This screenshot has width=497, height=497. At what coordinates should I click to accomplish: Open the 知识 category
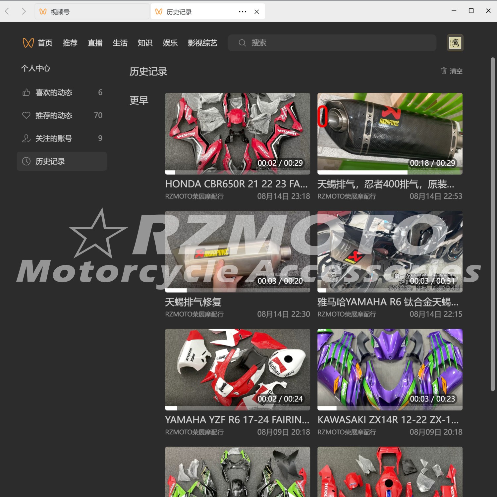tap(145, 43)
